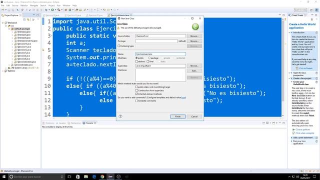Click Collapse All icon in Project Explorer

tap(24, 19)
